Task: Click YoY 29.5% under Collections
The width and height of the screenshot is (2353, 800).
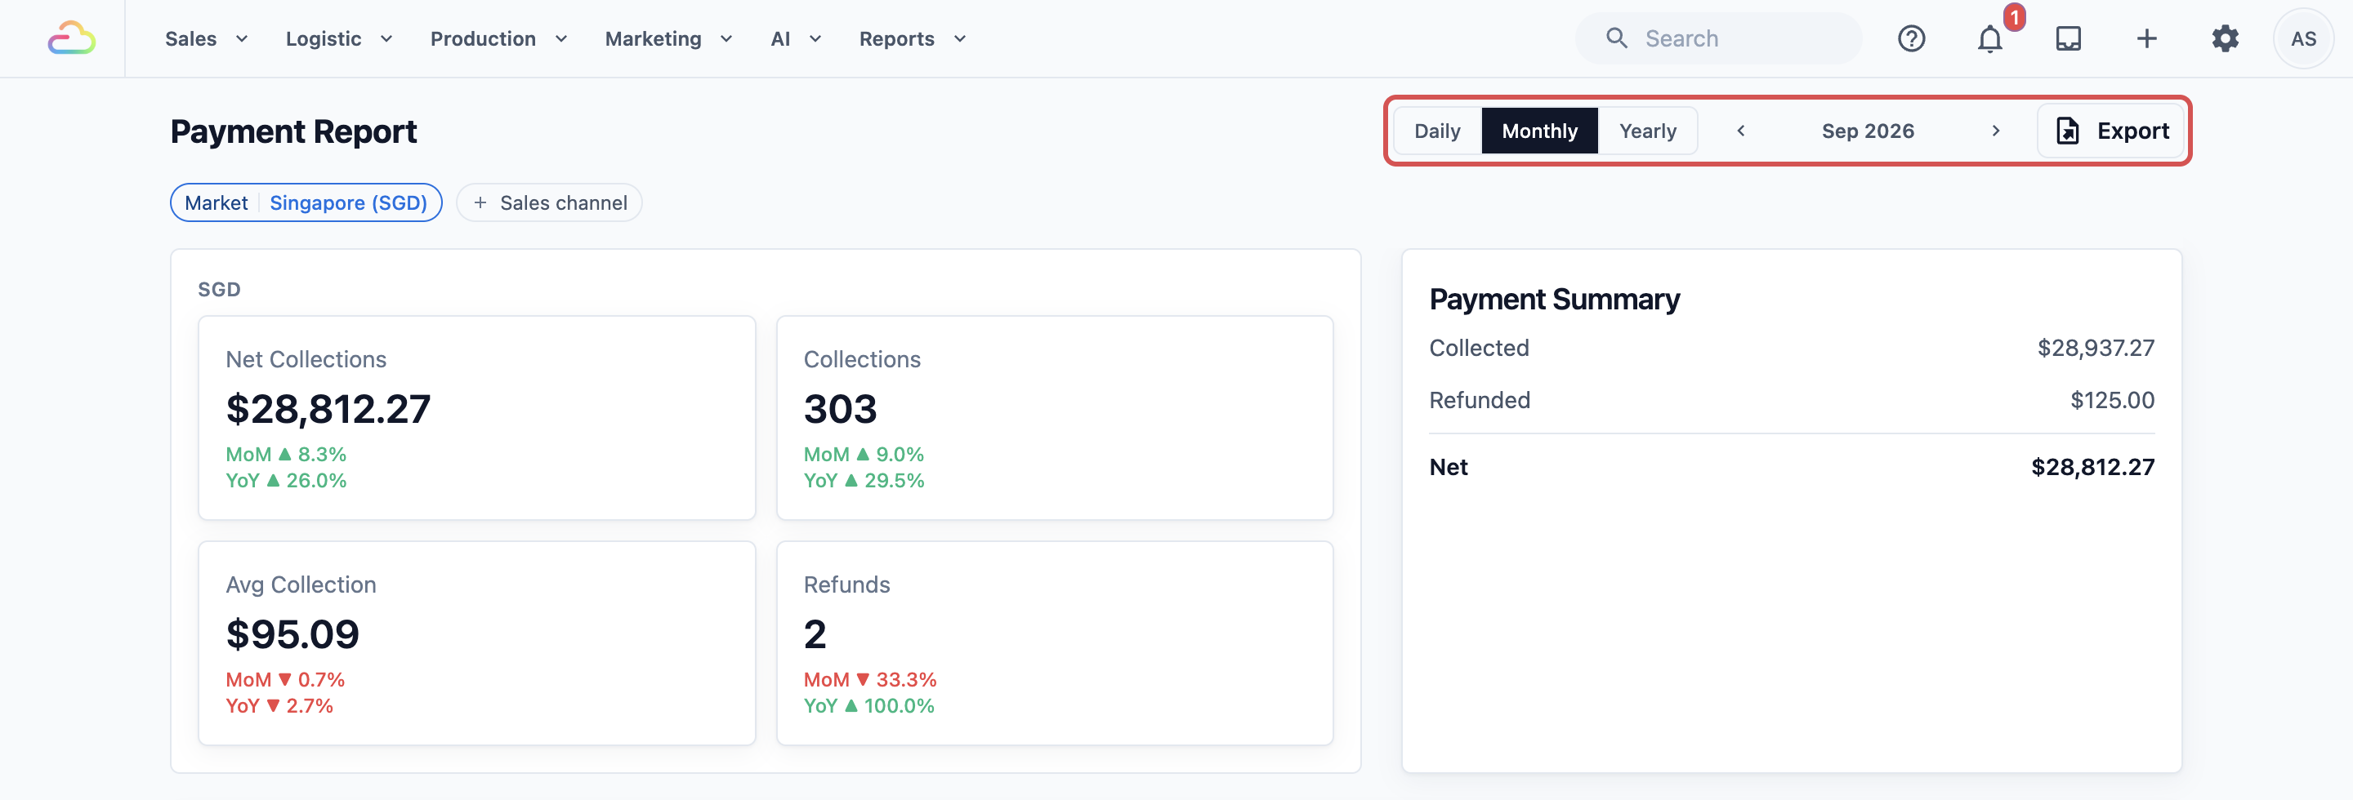Action: pyautogui.click(x=864, y=481)
